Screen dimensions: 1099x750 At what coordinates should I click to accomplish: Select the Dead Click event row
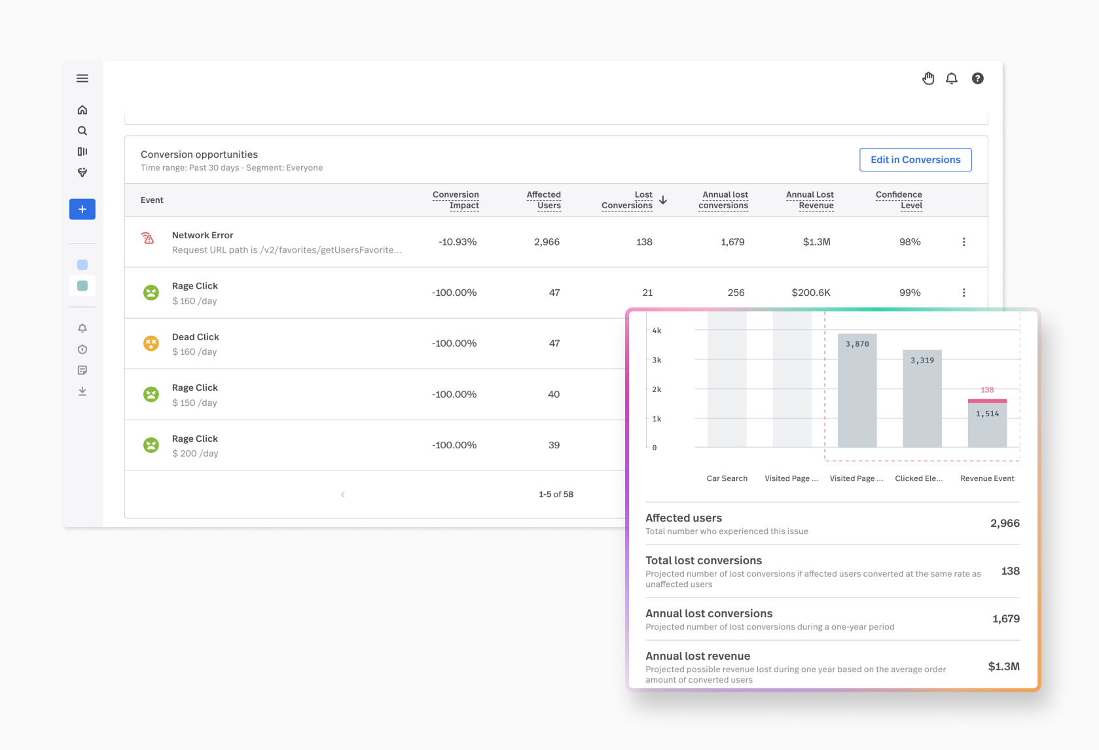pos(376,344)
